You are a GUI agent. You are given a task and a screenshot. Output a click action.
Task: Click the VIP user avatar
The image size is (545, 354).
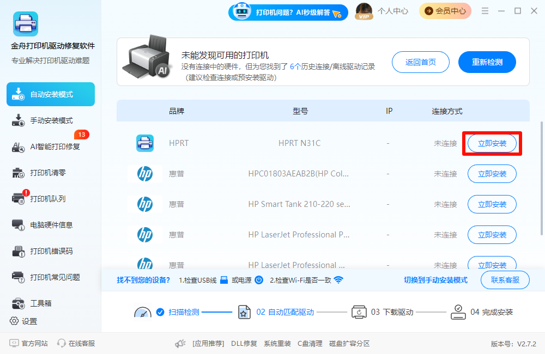[364, 11]
